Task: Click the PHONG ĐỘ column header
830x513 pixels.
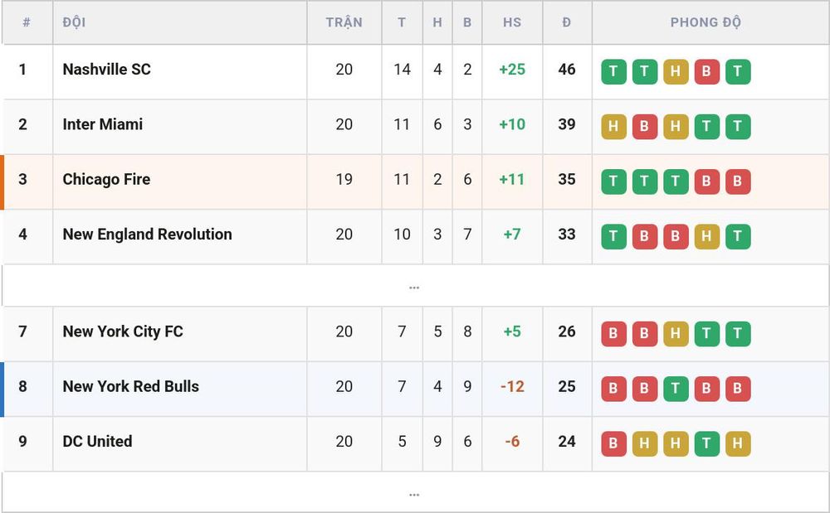Action: (x=705, y=22)
